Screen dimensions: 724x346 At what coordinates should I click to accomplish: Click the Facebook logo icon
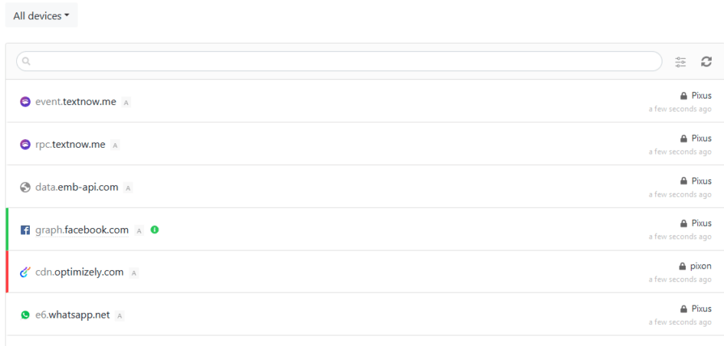[25, 230]
